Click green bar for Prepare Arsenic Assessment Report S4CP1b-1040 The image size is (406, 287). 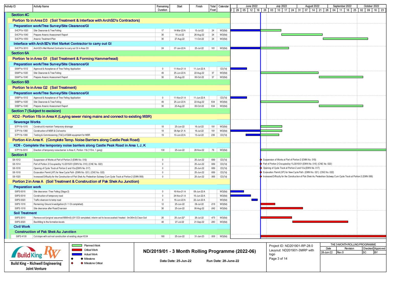302,35
